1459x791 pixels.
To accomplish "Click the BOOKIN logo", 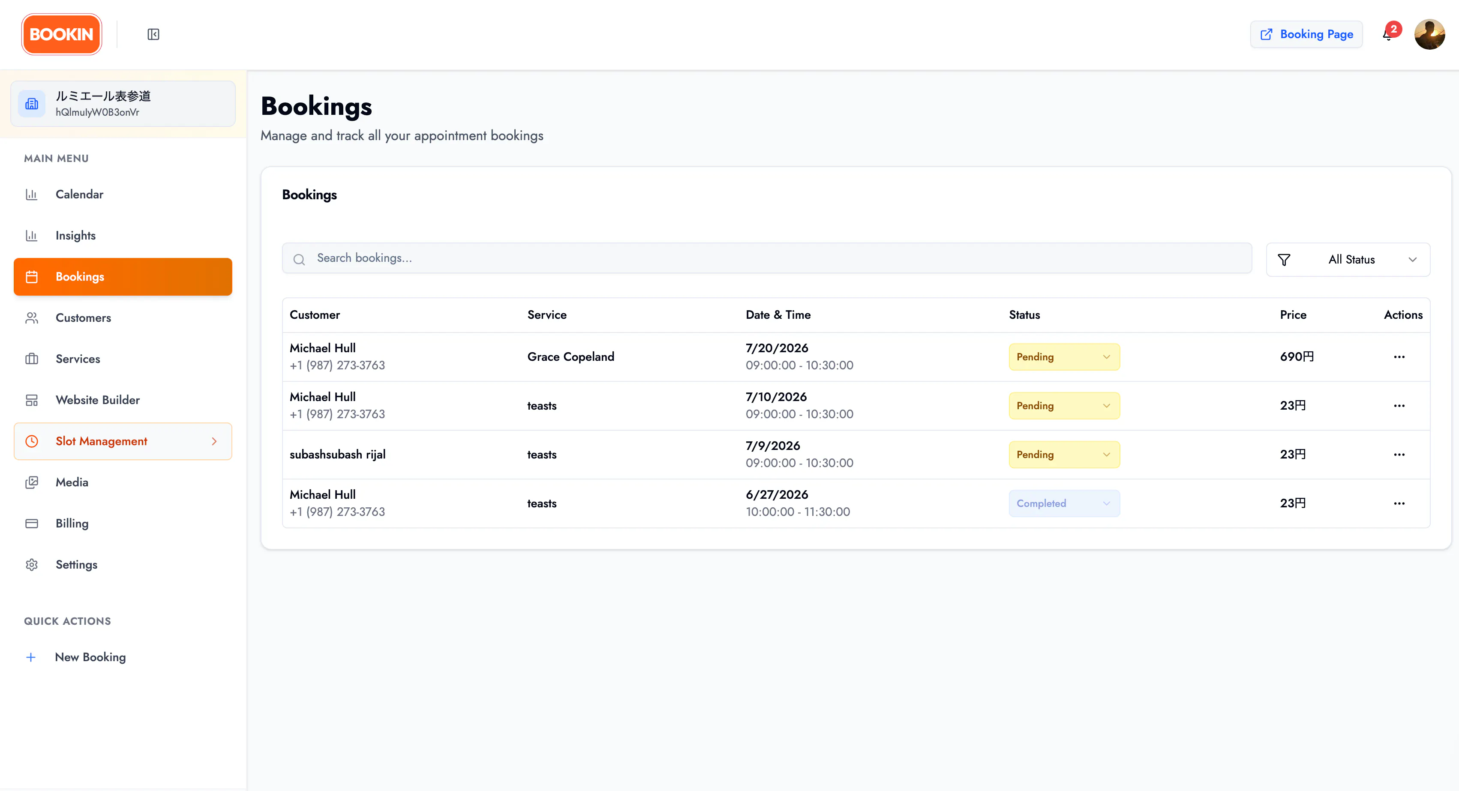I will pos(61,35).
